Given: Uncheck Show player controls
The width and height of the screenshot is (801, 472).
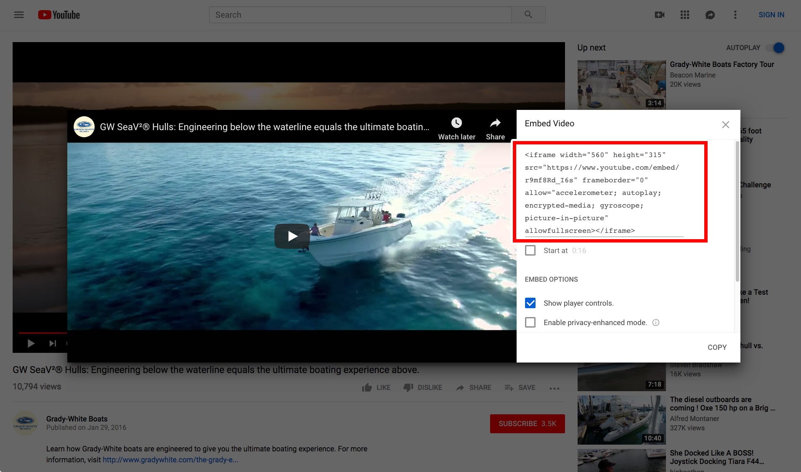Looking at the screenshot, I should click(x=530, y=303).
